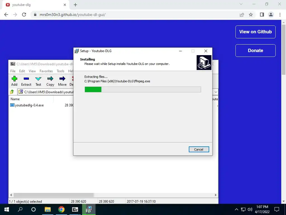Open a new Chrome tab
Image resolution: width=286 pixels, height=215 pixels.
click(x=75, y=5)
